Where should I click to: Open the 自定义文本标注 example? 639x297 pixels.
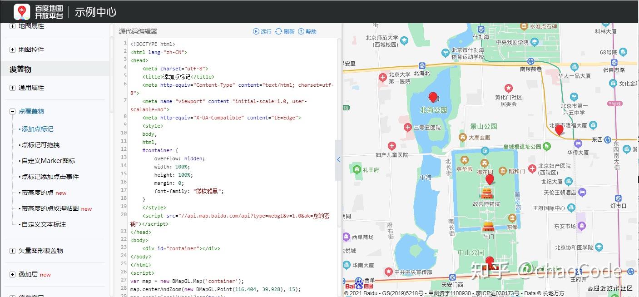(44, 224)
